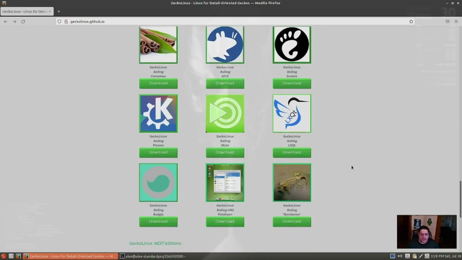Screen dimensions: 462x260
Task: Switch to the alex@alex-standardpc terminal window
Action: click(153, 256)
